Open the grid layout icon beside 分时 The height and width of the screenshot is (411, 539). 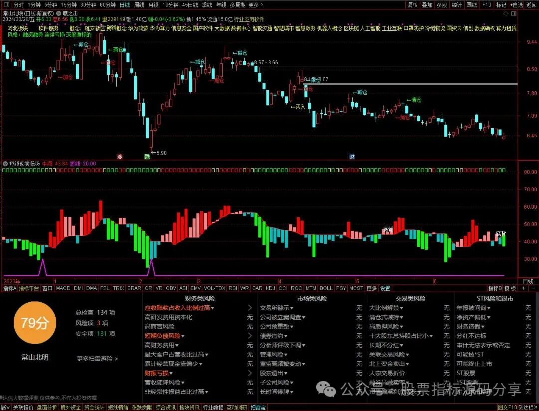(7, 5)
